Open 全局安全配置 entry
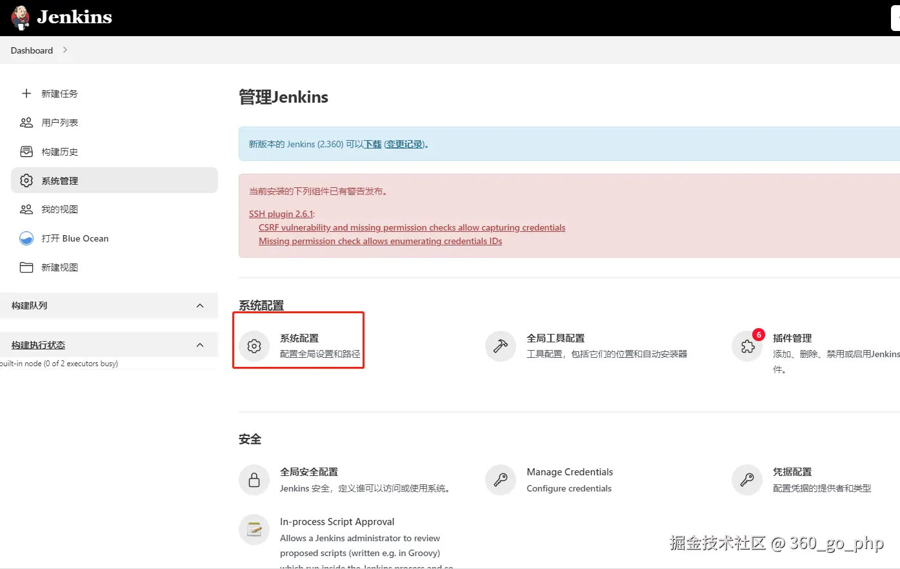Viewport: 900px width, 569px height. [309, 472]
